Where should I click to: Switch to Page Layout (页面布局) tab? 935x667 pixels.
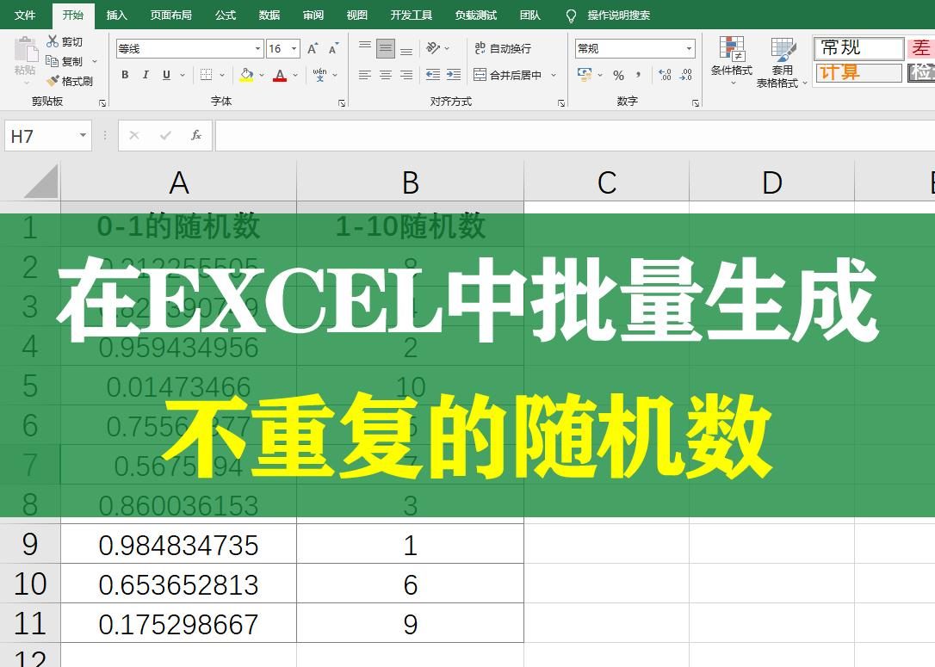pos(171,15)
